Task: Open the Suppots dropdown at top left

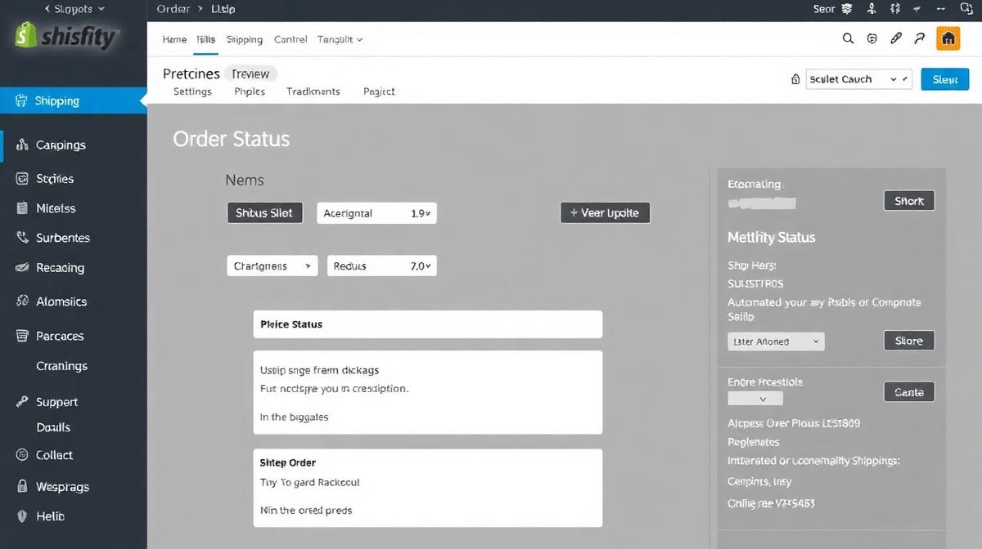Action: pyautogui.click(x=74, y=9)
